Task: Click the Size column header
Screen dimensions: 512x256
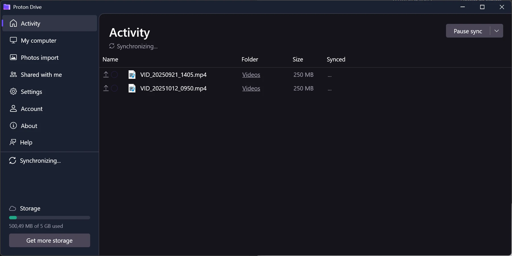Action: pyautogui.click(x=298, y=59)
